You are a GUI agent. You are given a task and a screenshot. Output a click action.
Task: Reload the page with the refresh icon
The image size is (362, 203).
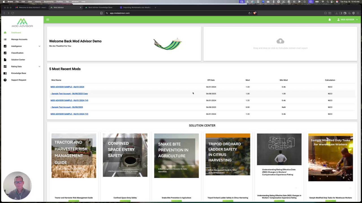13,13
